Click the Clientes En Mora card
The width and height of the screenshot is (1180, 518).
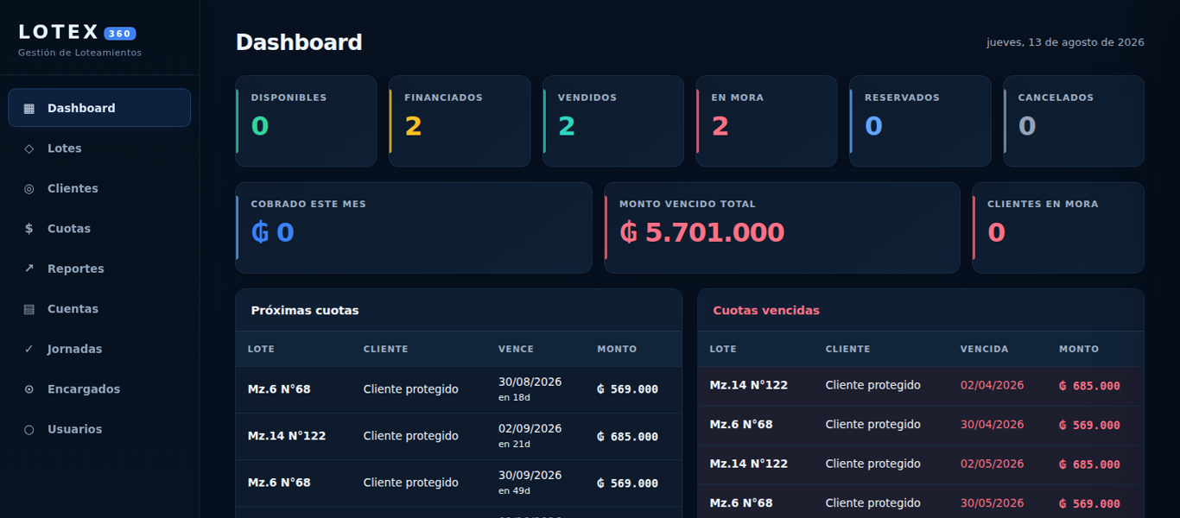point(1058,228)
